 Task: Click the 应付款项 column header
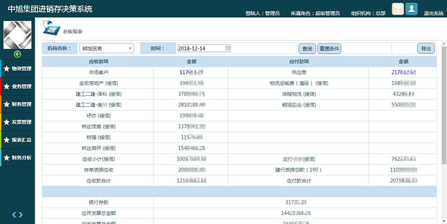tap(298, 61)
